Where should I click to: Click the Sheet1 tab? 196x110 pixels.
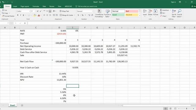13,105
